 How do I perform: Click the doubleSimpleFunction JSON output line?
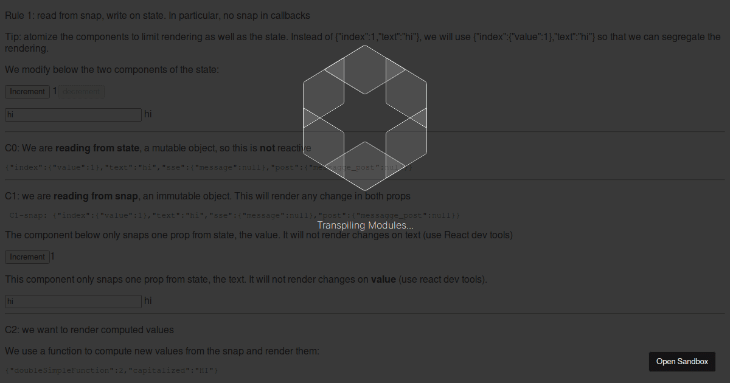pyautogui.click(x=111, y=370)
